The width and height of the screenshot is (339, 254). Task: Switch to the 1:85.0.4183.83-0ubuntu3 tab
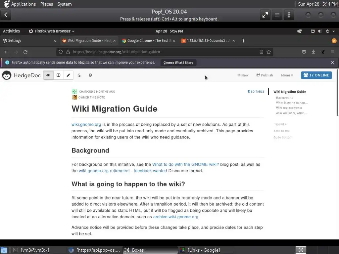point(208,41)
